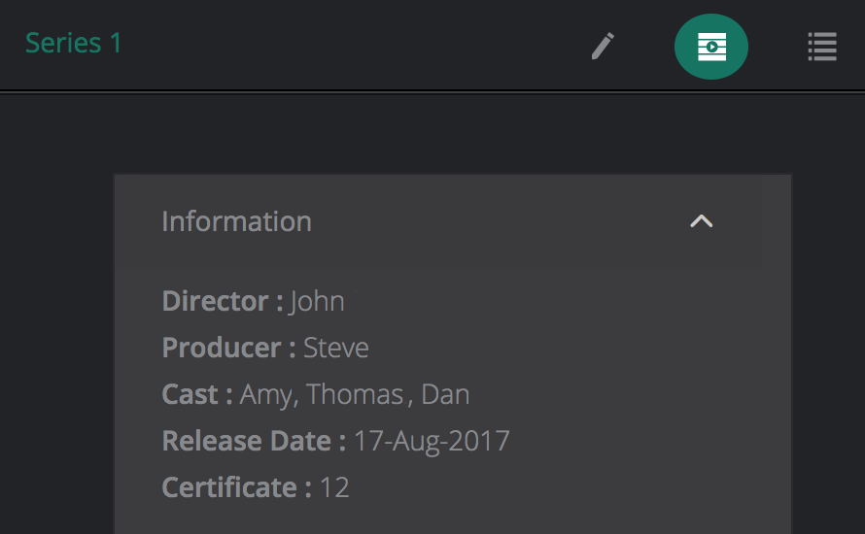The image size is (865, 534).
Task: Switch to the list view icon
Action: tap(822, 47)
